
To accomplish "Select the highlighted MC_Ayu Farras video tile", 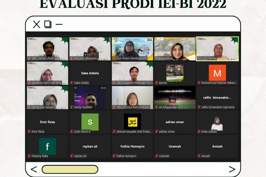I will (x=217, y=49).
